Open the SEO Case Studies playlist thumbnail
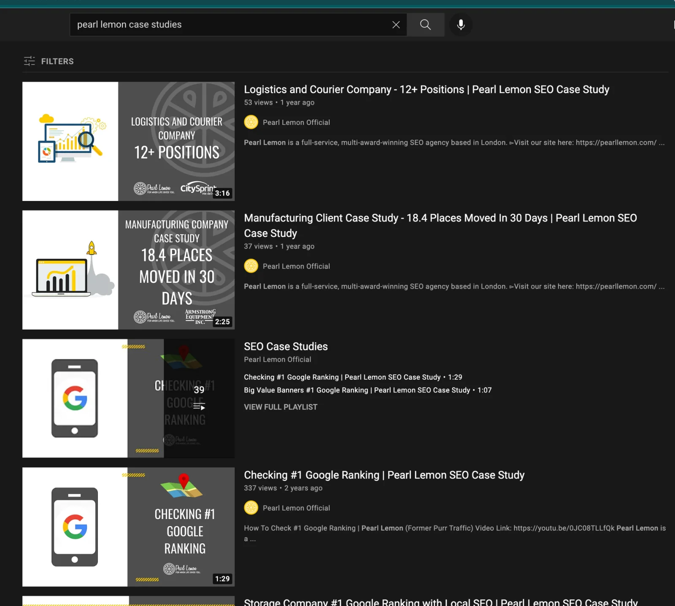 [128, 398]
